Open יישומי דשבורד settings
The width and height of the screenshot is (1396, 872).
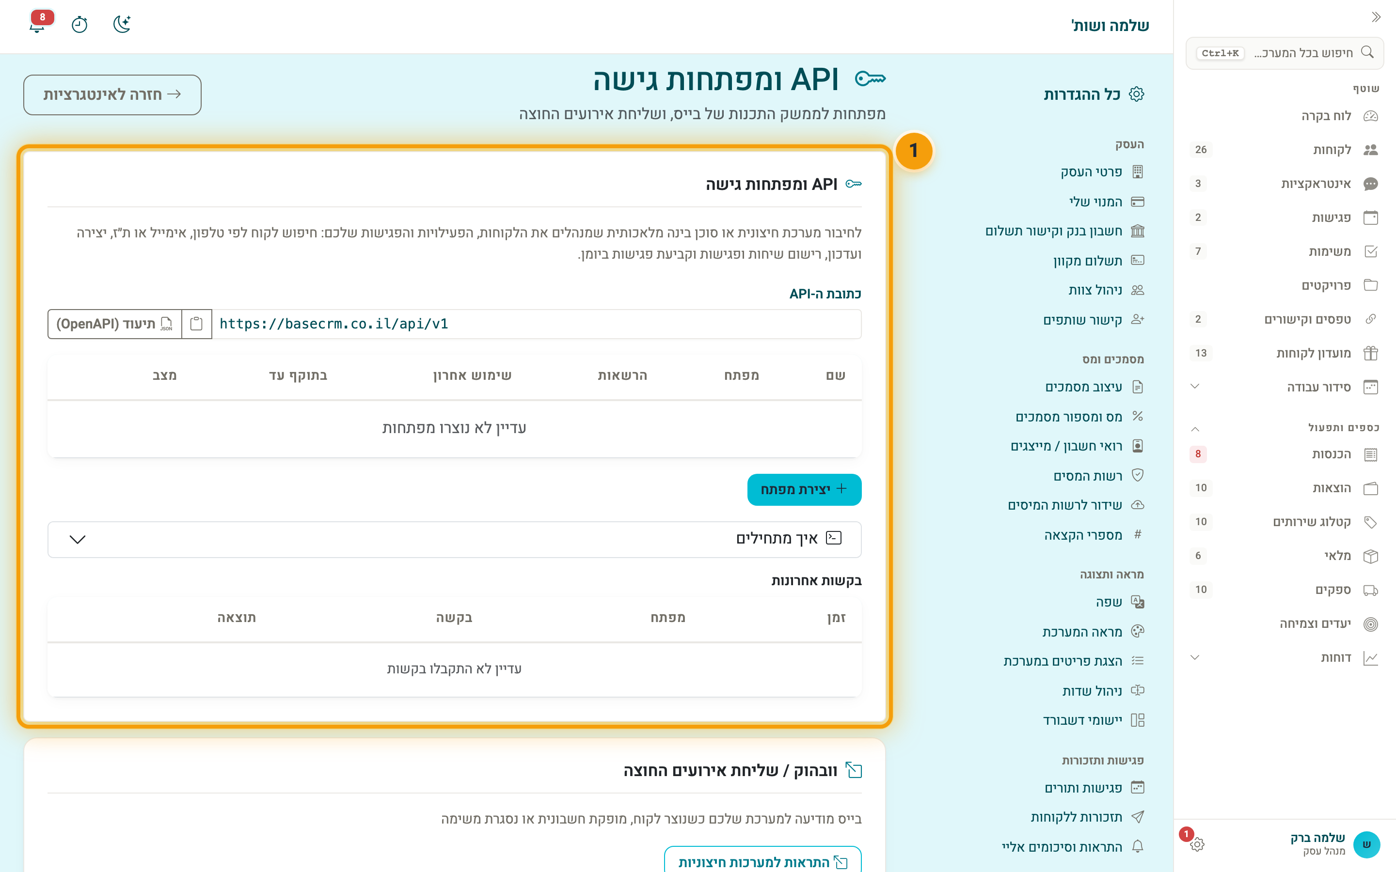(x=1093, y=720)
